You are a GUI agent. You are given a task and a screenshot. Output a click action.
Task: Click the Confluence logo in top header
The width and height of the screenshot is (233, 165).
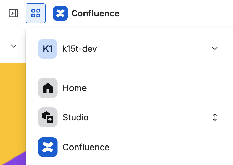coord(60,13)
